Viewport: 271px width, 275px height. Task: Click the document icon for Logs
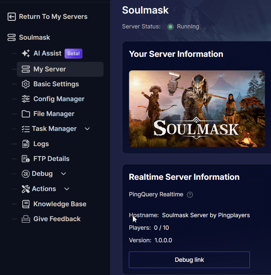26,144
